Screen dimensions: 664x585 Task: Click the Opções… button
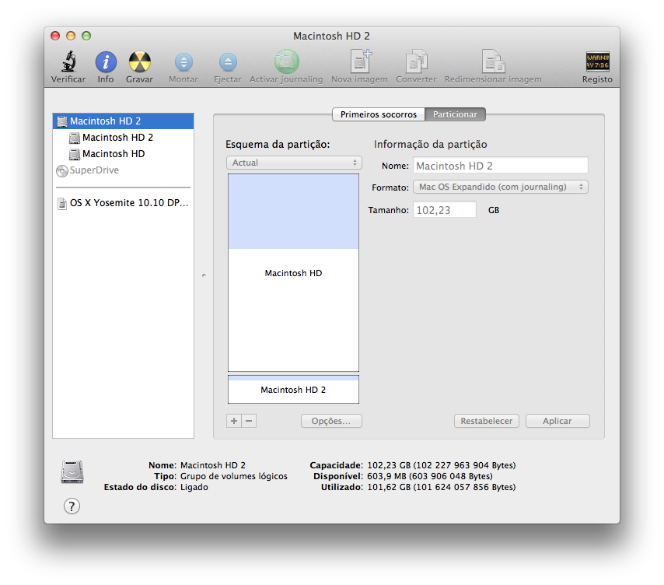coord(331,421)
